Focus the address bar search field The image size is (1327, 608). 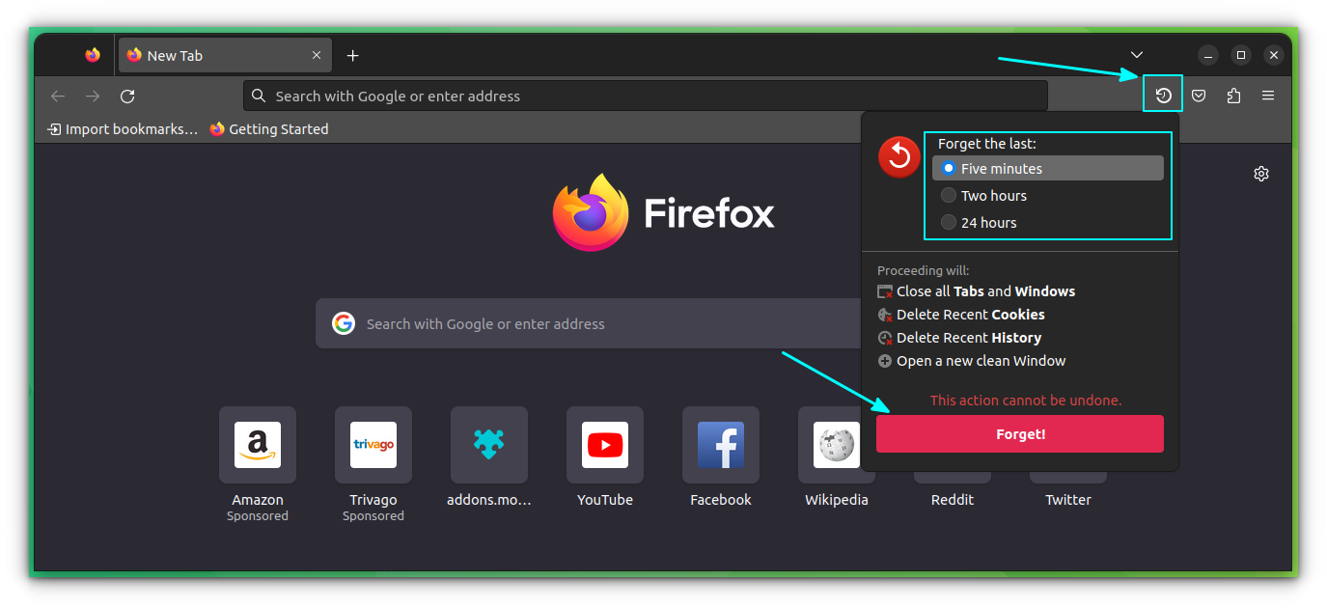646,96
